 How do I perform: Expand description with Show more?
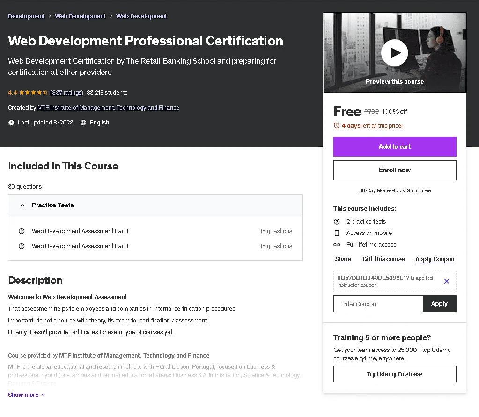pyautogui.click(x=27, y=395)
